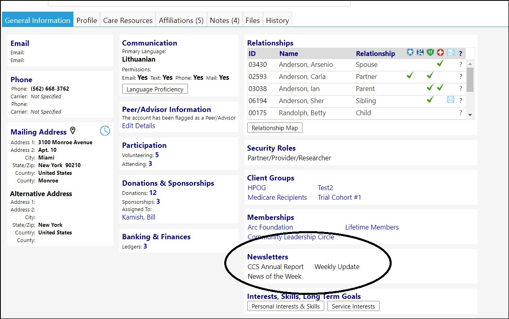509x319 pixels.
Task: Click the envelope icon in the Relationships header
Action: tap(451, 52)
